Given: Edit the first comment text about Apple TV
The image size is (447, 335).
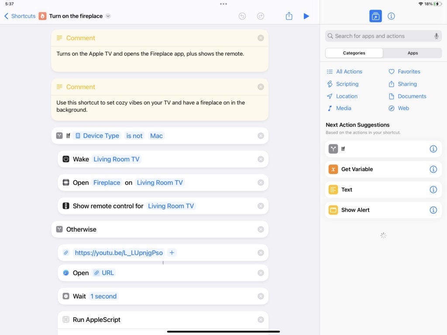Looking at the screenshot, I should click(150, 54).
